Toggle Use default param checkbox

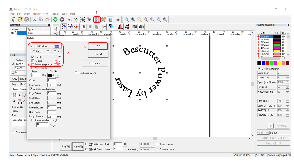tap(259, 69)
